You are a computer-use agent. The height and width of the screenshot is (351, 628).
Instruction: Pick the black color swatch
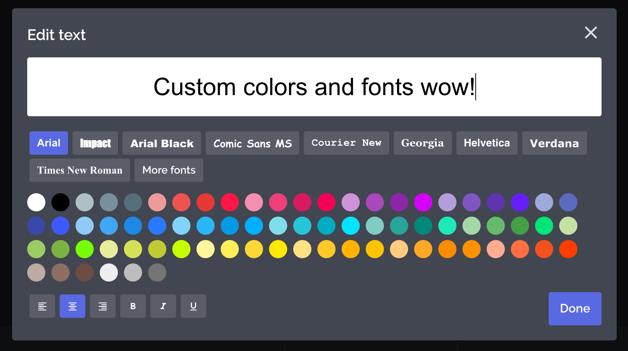pos(60,202)
